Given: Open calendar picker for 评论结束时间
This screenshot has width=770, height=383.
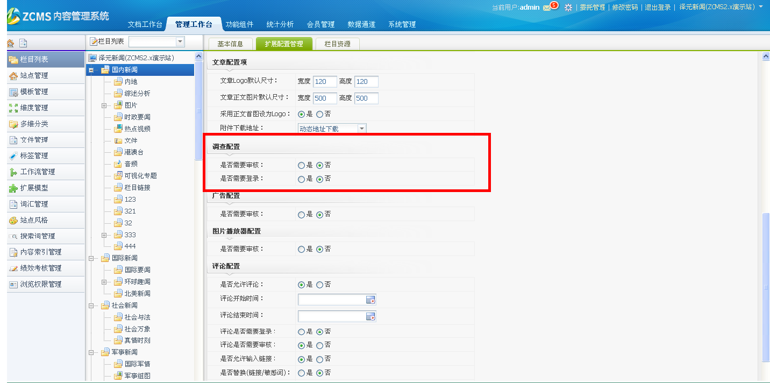Looking at the screenshot, I should click(x=370, y=316).
